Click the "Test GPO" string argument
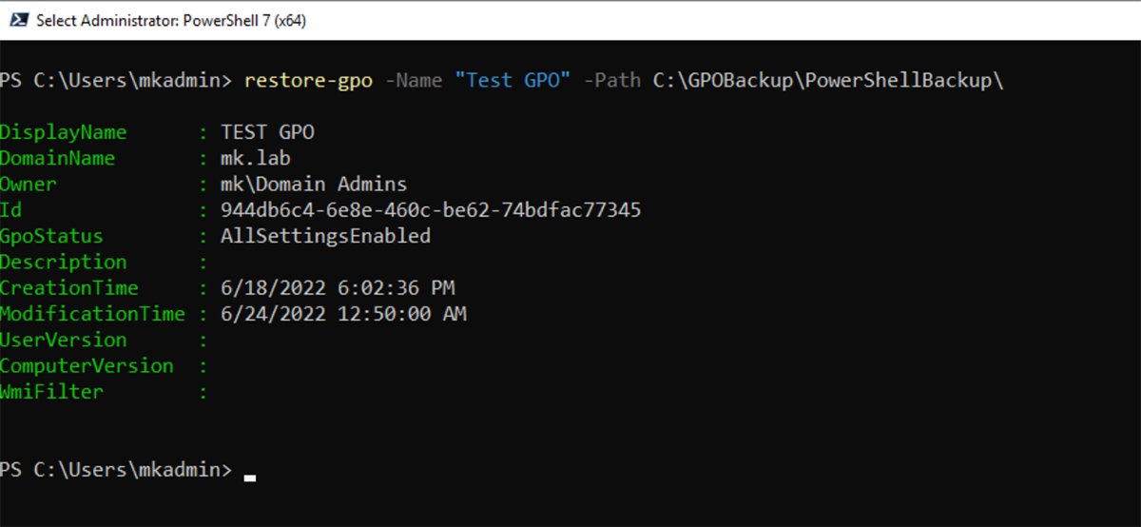This screenshot has height=527, width=1141. 512,81
